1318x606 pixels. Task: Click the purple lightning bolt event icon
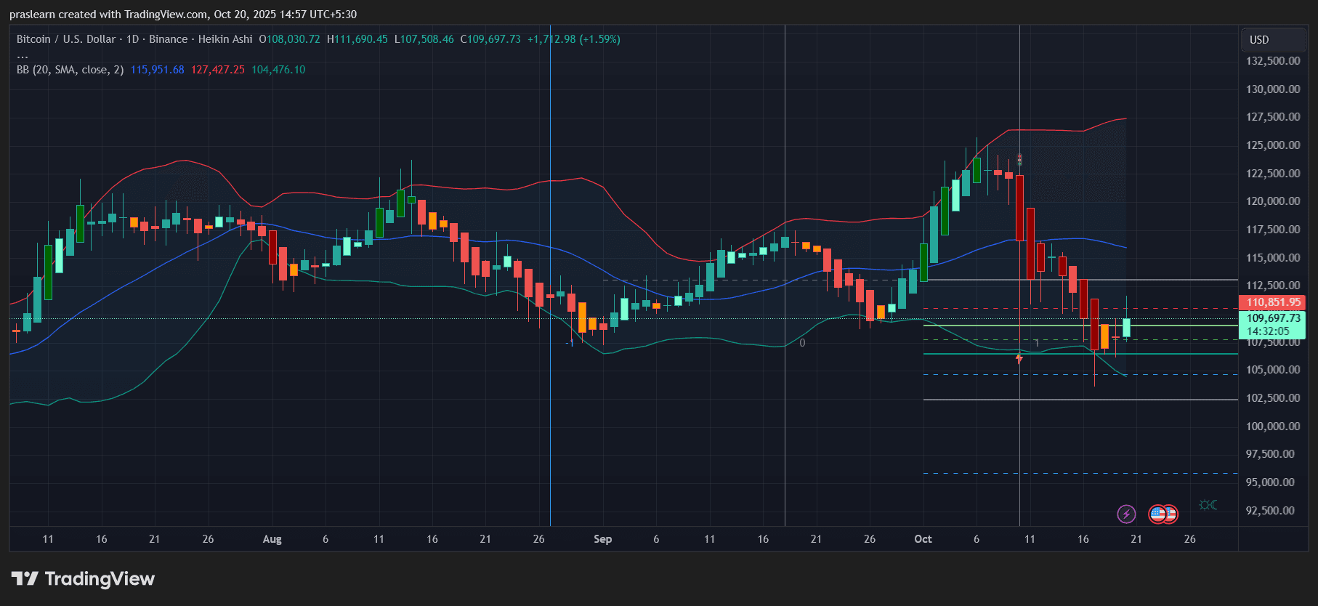tap(1126, 514)
